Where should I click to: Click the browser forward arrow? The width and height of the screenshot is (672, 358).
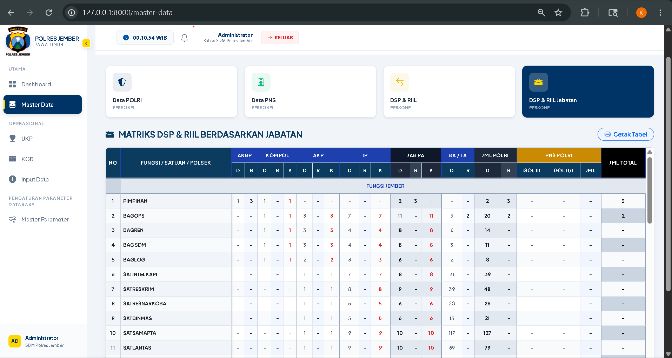click(30, 13)
